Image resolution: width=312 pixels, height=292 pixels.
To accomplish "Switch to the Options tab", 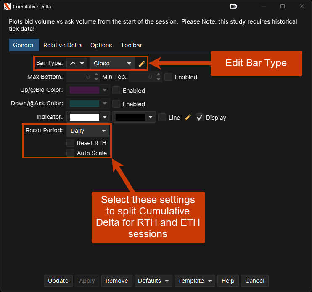I will pos(101,45).
